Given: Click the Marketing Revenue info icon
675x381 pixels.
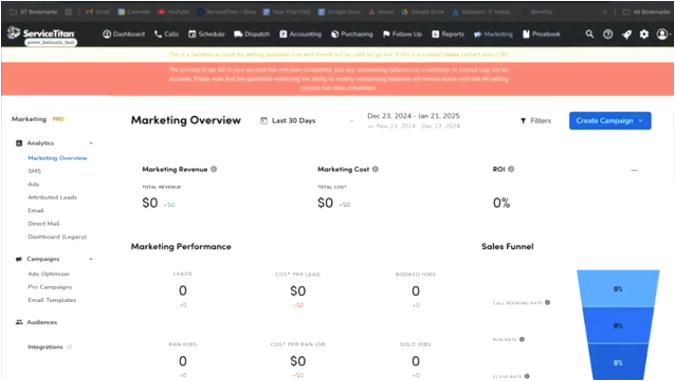Looking at the screenshot, I should pos(214,169).
